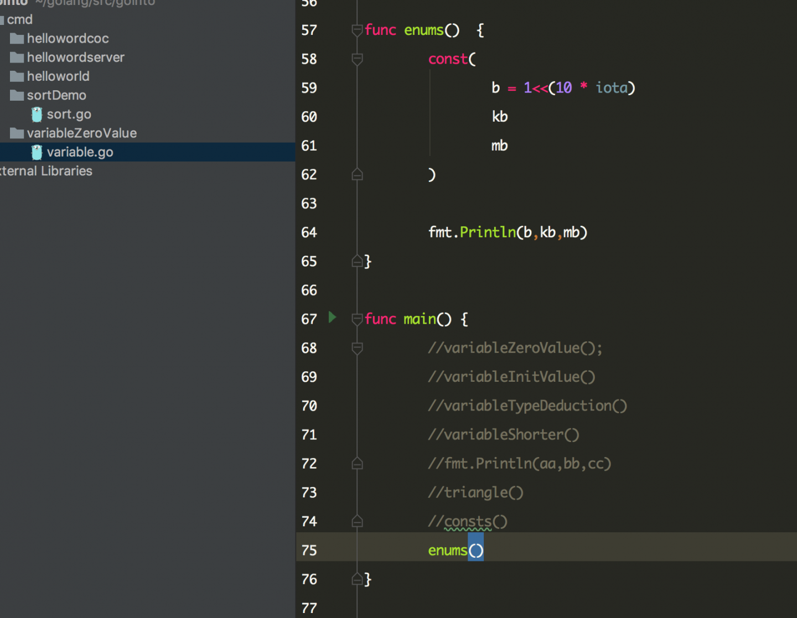Collapse func enums at line 57
The image size is (797, 618).
[x=357, y=30]
